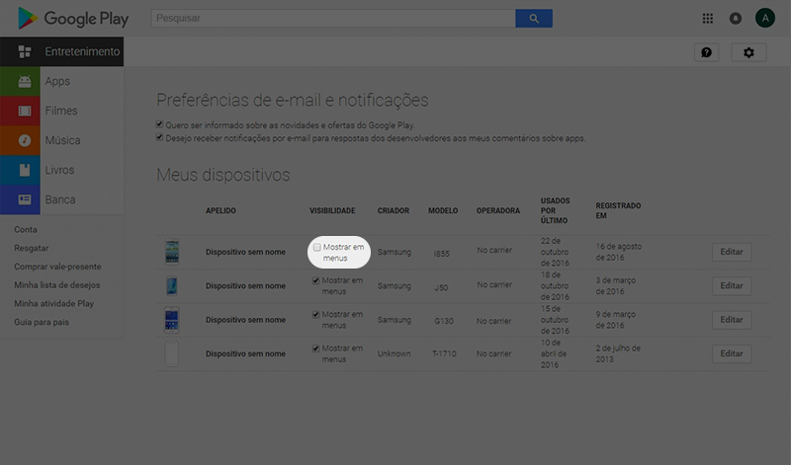
Task: Click the Samsung G130 device thumbnail
Action: coord(172,320)
